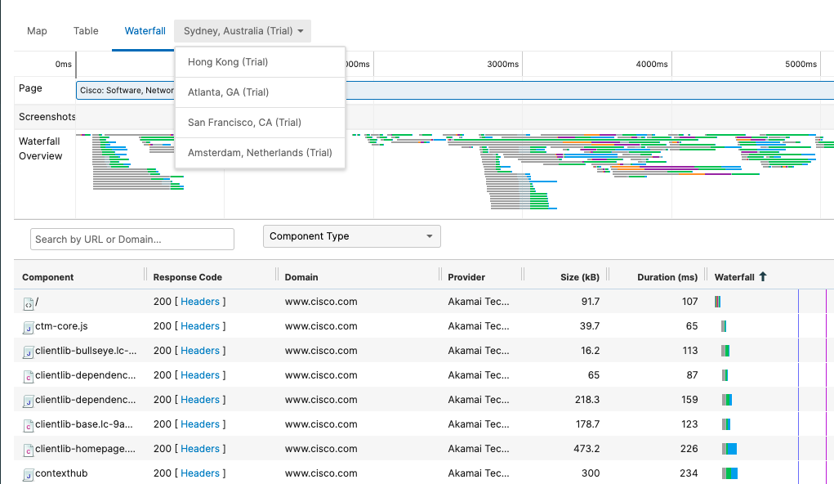Viewport: 834px width, 484px height.
Task: Click the CSS icon for clientlib-base
Action: click(x=29, y=425)
